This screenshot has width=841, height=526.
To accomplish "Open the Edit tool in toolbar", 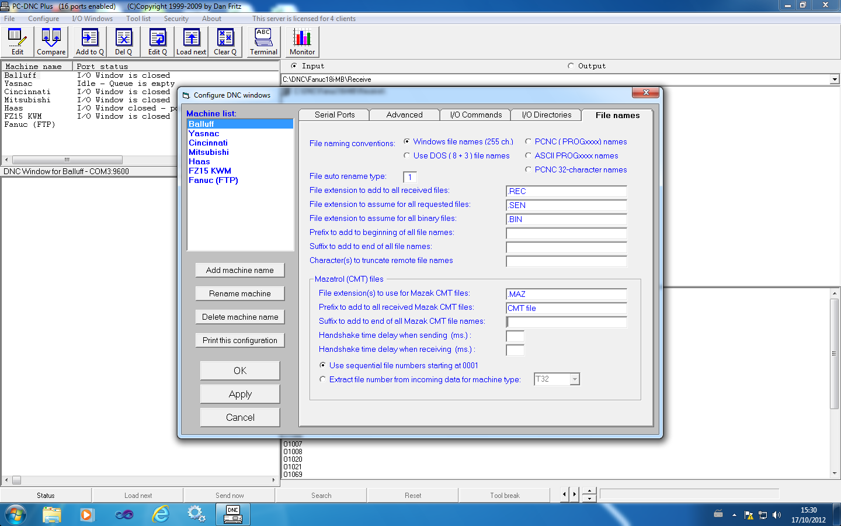I will (18, 41).
